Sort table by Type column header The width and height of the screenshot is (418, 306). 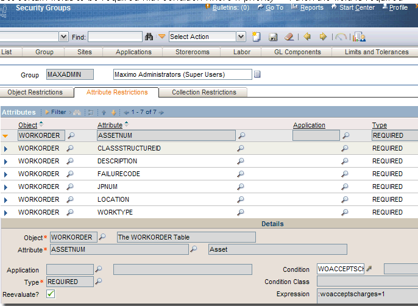[380, 125]
